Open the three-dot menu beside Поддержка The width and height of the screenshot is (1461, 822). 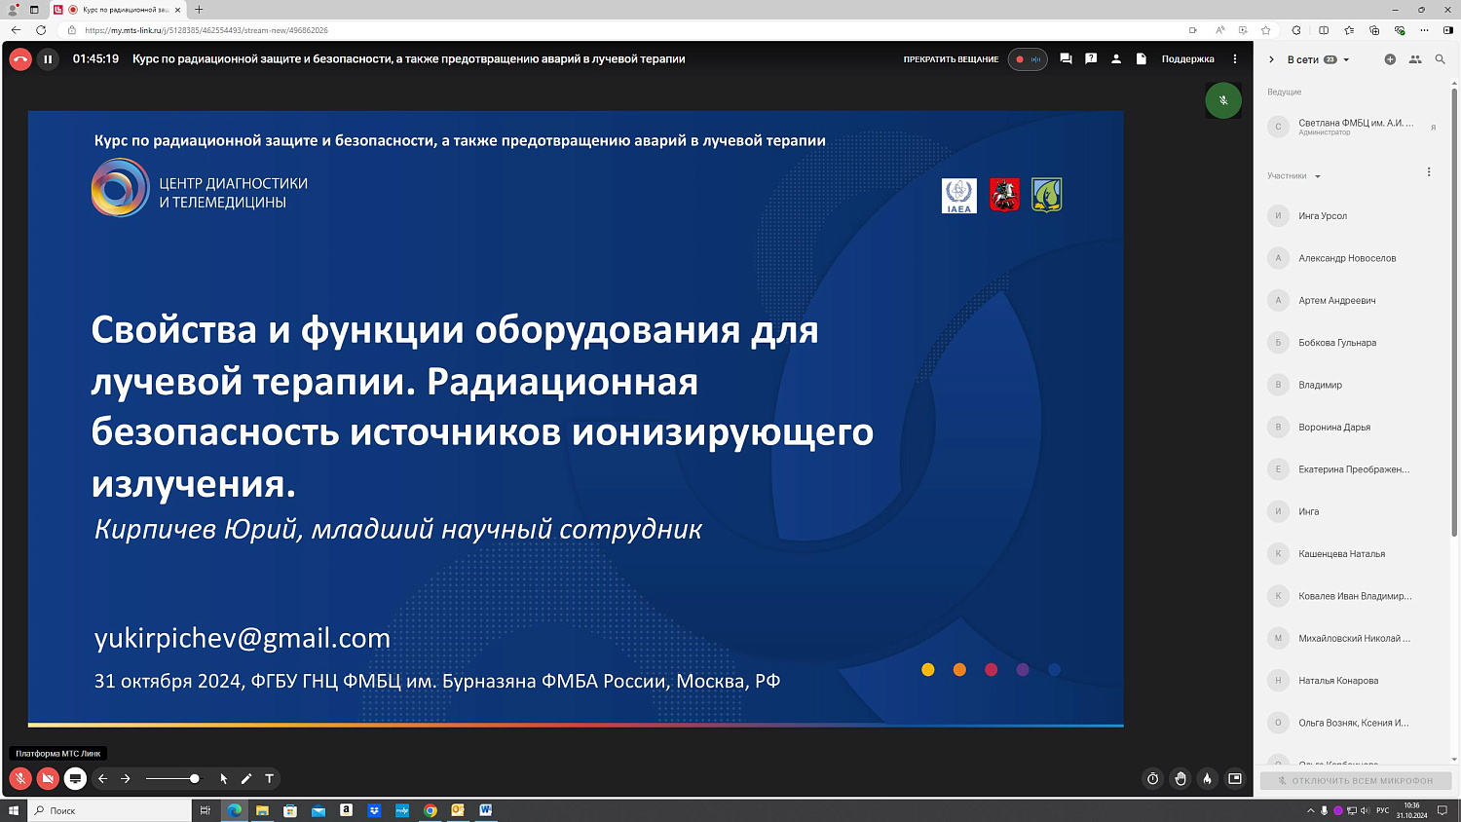(x=1235, y=59)
